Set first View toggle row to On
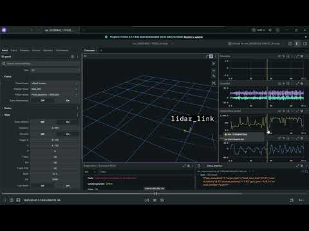This screenshot has height=231, width=309. point(68,122)
